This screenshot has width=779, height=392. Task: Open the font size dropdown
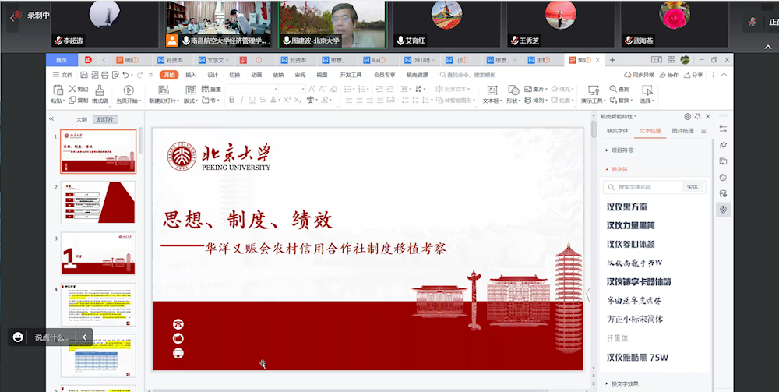point(302,89)
